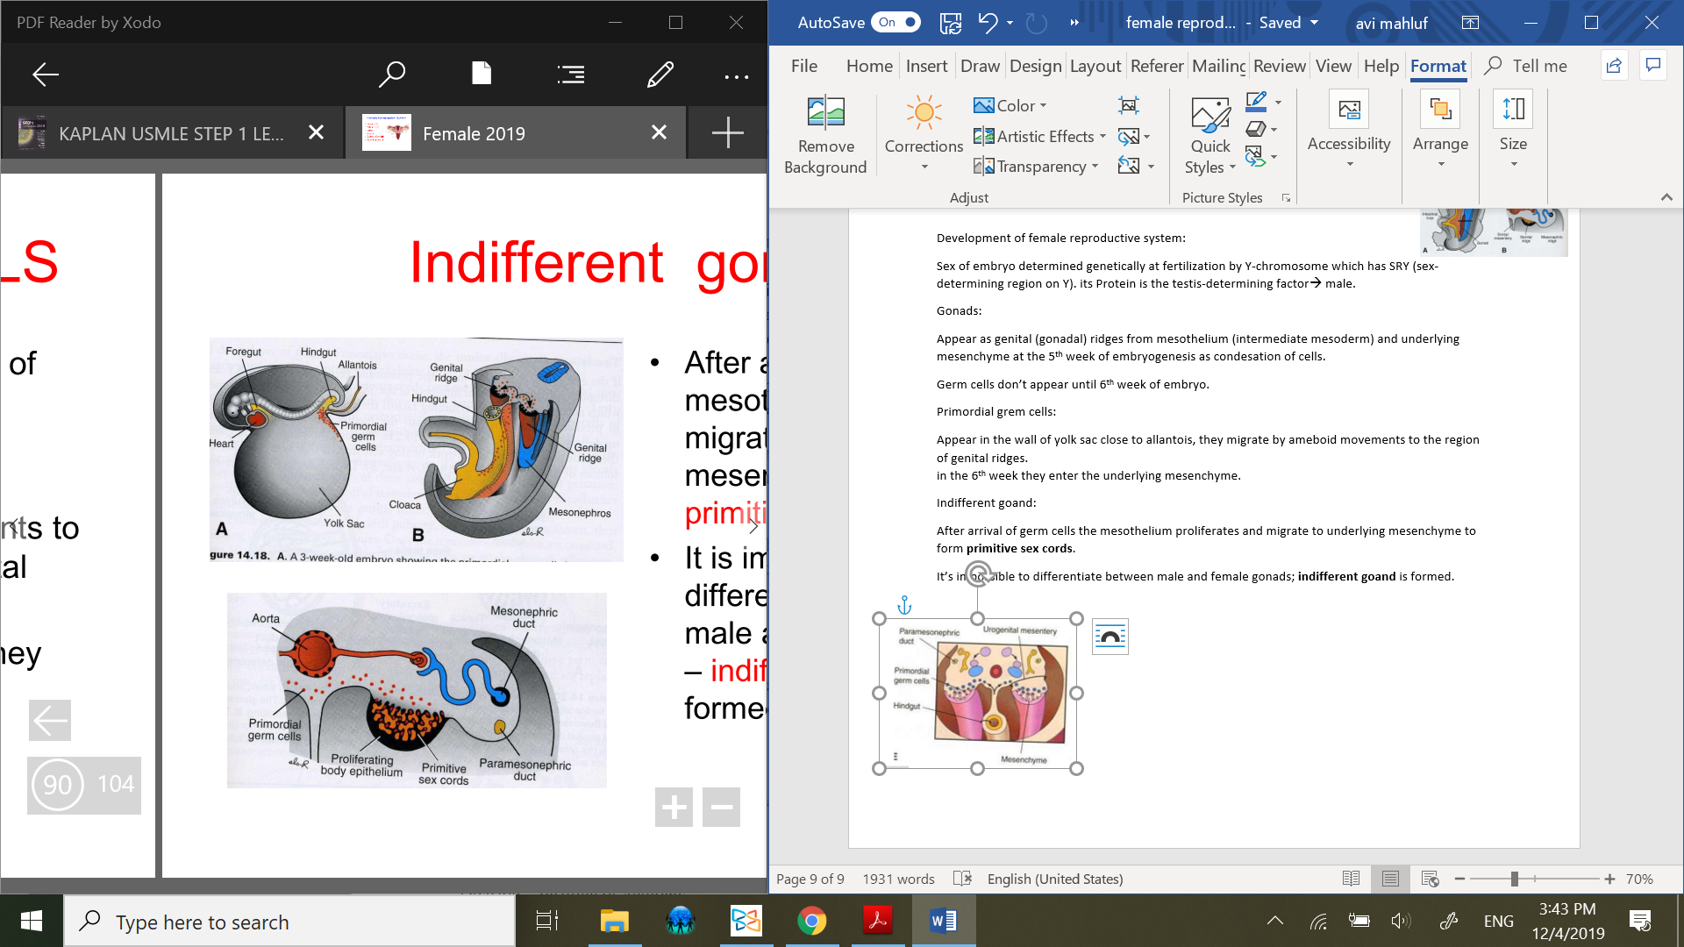Click the zoom-in plus button in PDF
Viewport: 1684px width, 947px height.
coord(674,807)
